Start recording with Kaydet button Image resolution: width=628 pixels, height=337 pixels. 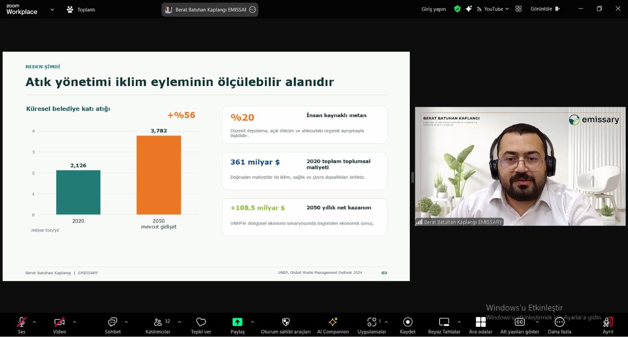[x=408, y=322]
